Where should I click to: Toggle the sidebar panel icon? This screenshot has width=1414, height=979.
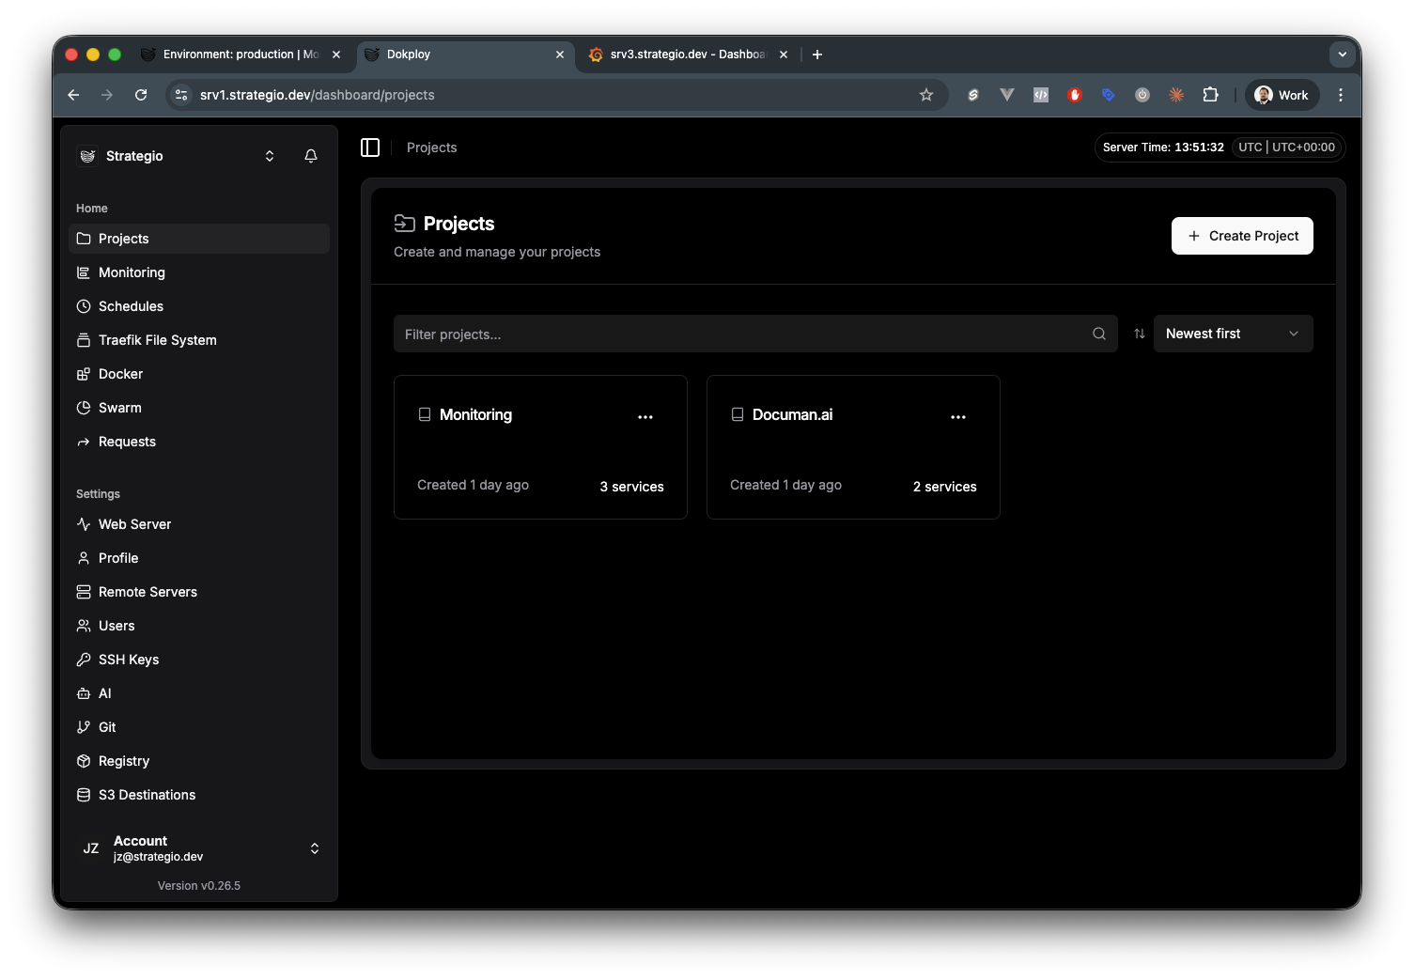click(370, 148)
